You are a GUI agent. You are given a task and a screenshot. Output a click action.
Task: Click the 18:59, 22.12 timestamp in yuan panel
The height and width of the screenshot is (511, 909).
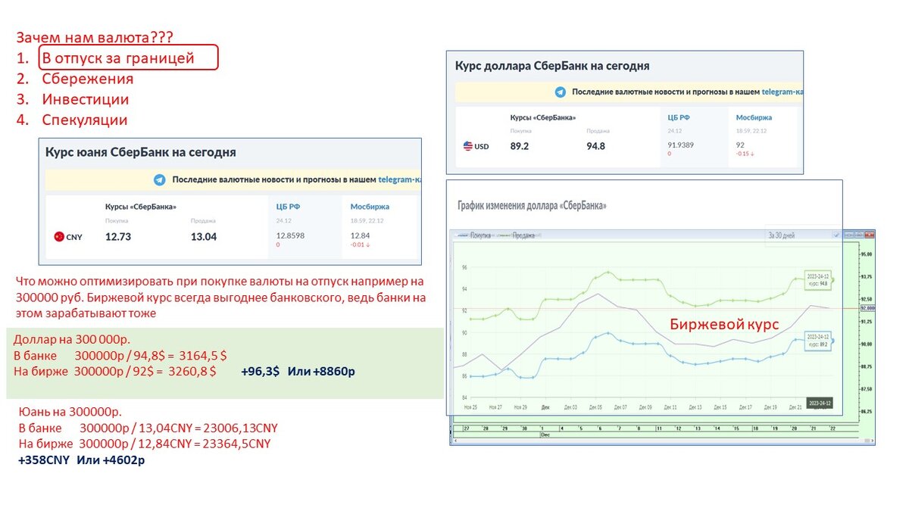coord(367,221)
